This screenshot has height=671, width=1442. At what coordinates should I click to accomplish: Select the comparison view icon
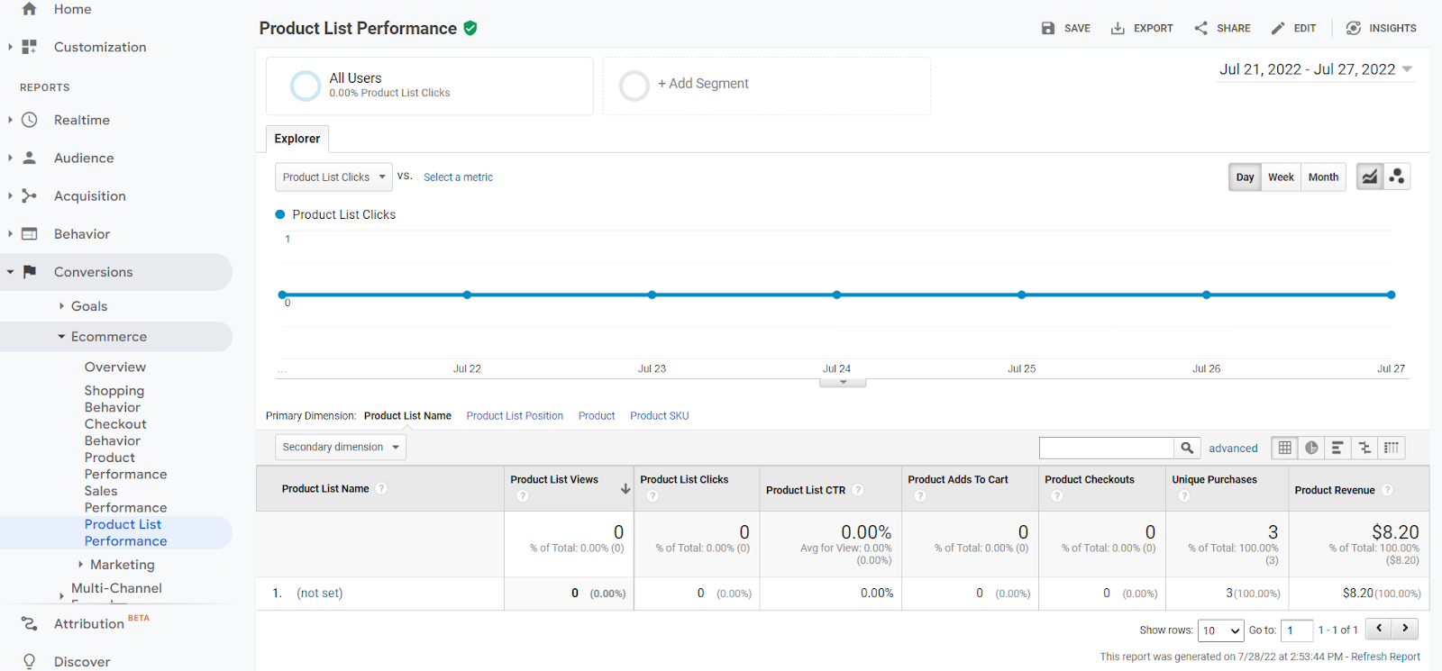point(1364,448)
